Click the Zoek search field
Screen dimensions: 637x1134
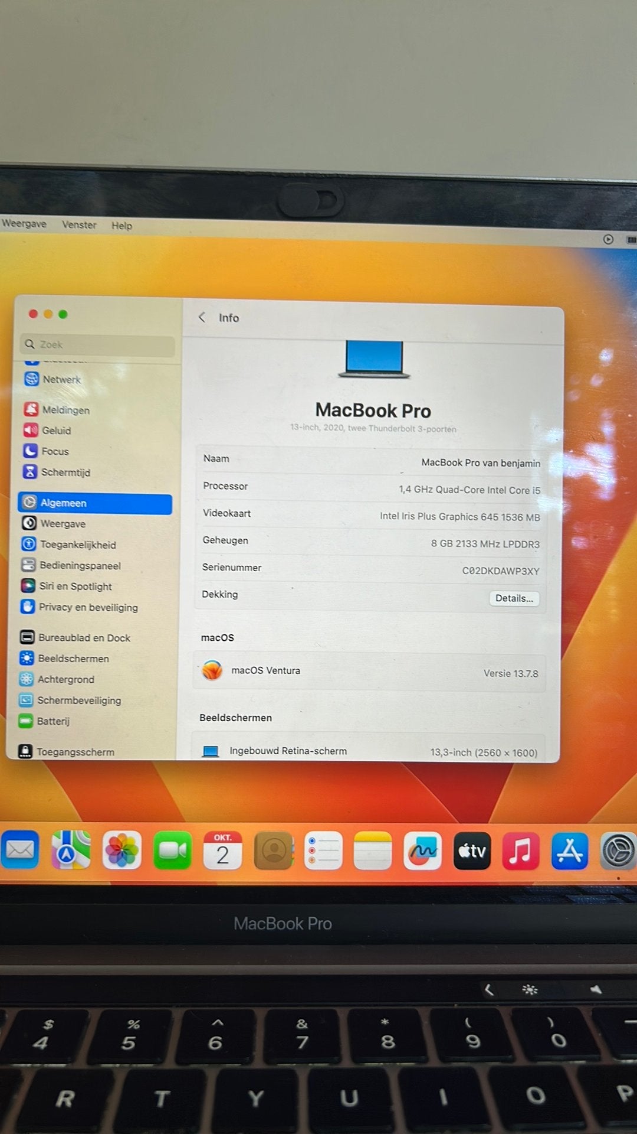(98, 344)
